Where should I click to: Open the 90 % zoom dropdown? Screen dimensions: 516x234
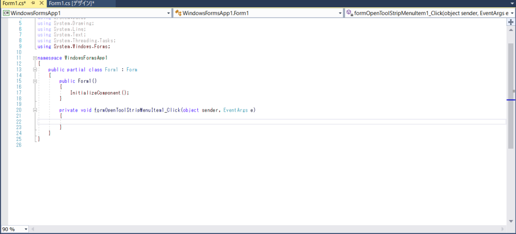(x=26, y=229)
